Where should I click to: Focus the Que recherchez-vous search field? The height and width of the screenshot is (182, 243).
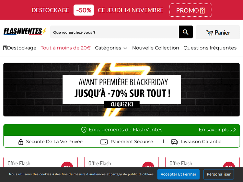point(114,32)
